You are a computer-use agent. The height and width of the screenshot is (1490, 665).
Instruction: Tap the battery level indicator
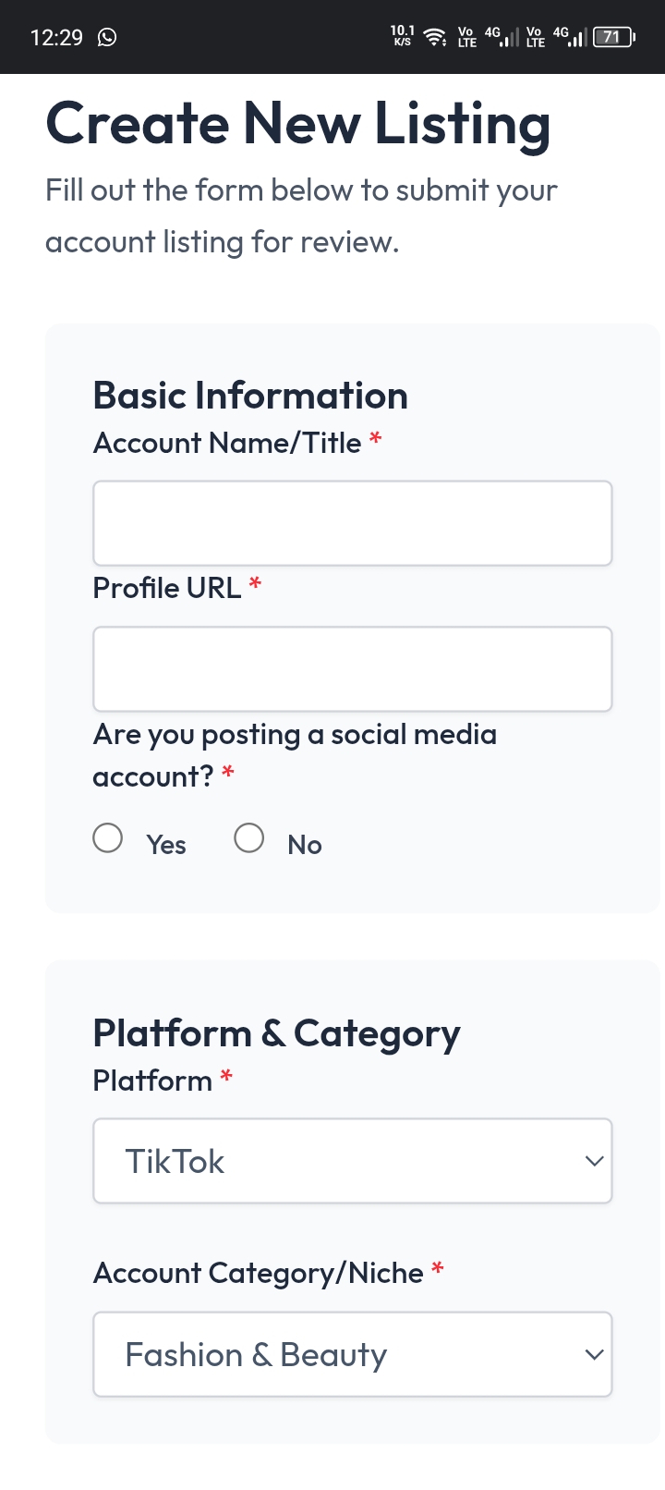[x=613, y=37]
